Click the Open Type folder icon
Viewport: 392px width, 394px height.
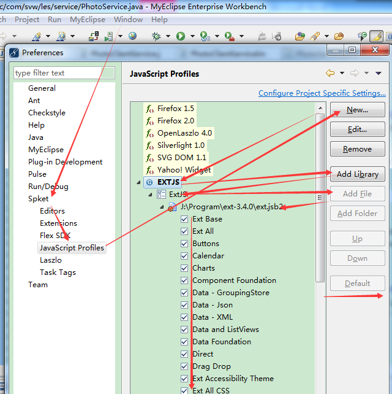pyautogui.click(x=300, y=36)
